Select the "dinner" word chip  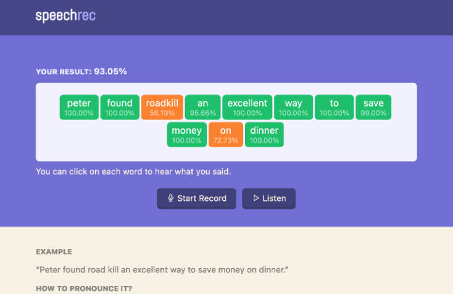coord(264,134)
